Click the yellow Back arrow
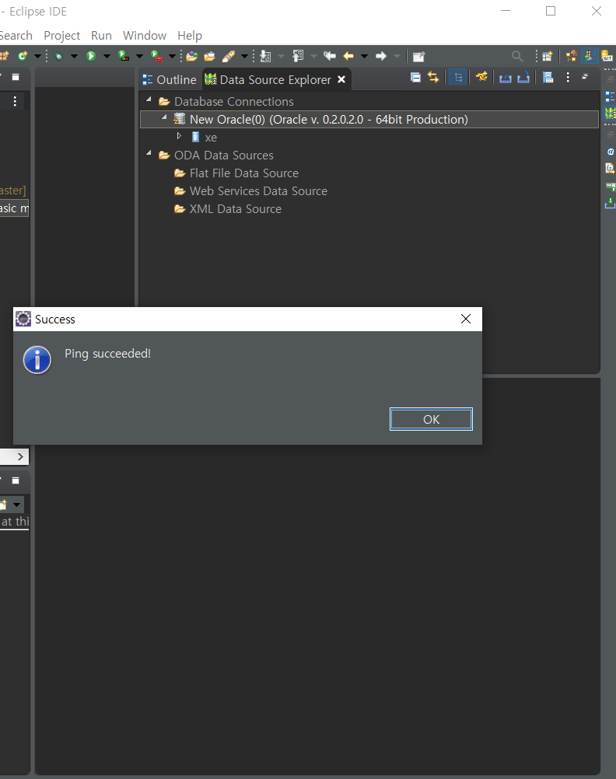 click(x=348, y=56)
